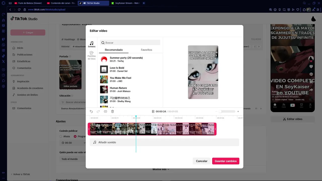Select the Shelby Wang sound
322x181 pixels.
point(130,100)
